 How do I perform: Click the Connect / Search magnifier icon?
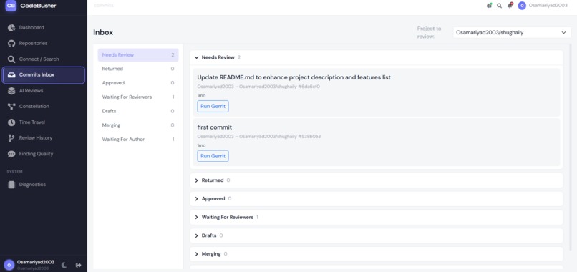[11, 59]
